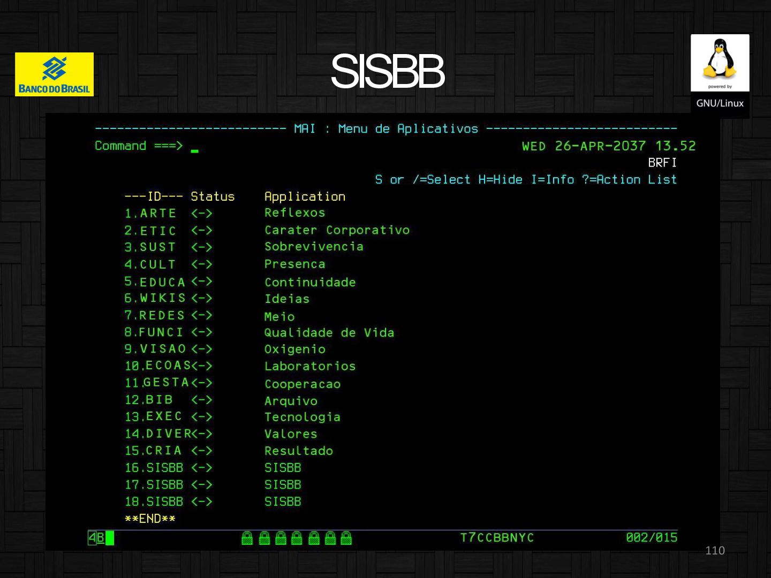Click the 4B indicator in the status line
This screenshot has height=578, width=771.
click(96, 538)
